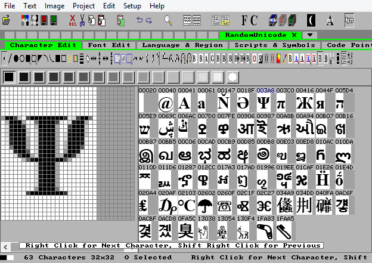Select the degree Celsius glyph 02103
Image resolution: width=372 pixels, height=263 pixels.
click(187, 206)
